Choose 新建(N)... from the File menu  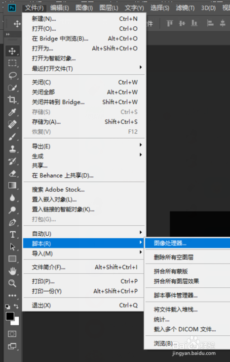pos(84,19)
